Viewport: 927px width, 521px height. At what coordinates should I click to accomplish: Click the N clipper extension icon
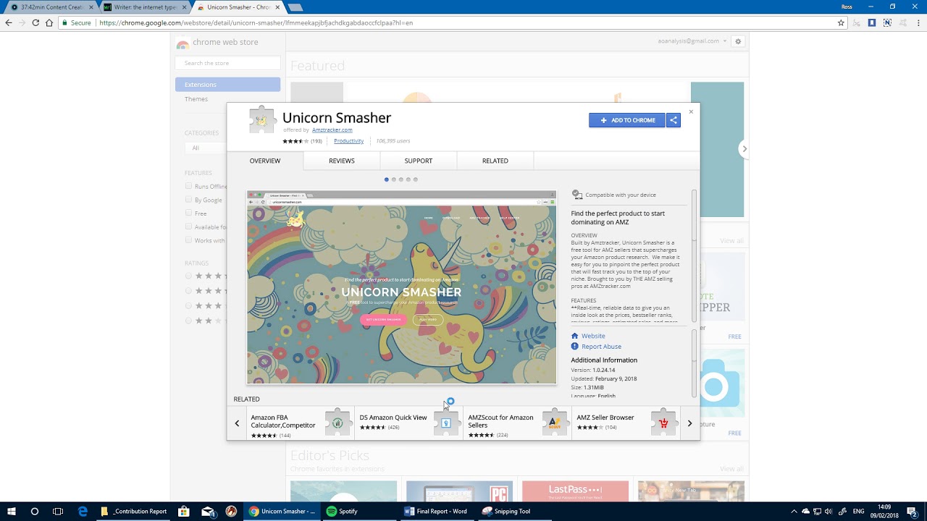coord(887,22)
